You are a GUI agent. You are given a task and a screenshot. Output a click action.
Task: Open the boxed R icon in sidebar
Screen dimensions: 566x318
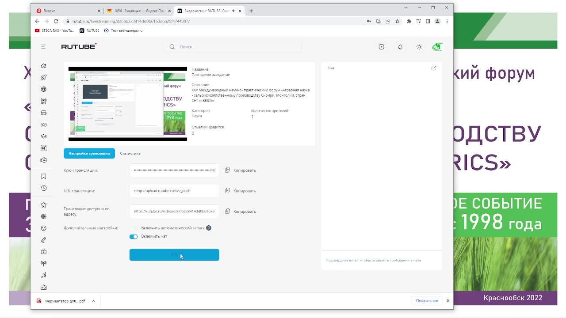[x=43, y=148]
